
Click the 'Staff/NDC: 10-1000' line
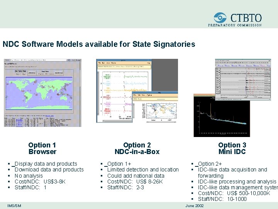(x=222, y=199)
